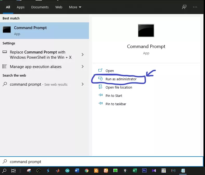Switch to the Web search tab

59,7
